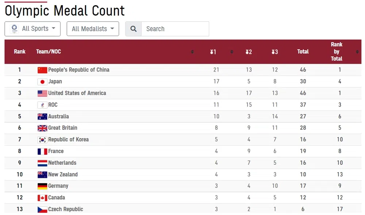Open United States of America team link
Screen dimensions: 365x215
[77, 93]
